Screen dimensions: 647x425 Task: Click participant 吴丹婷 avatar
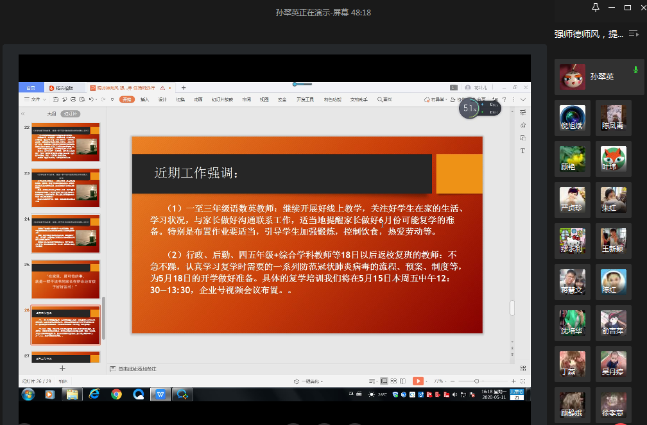pos(613,363)
